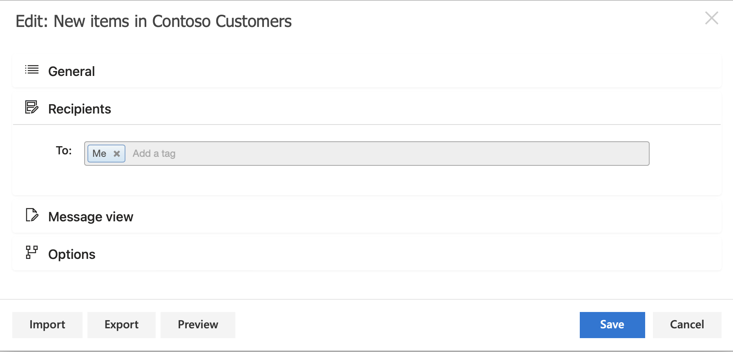Click the Recipients header label
The width and height of the screenshot is (733, 352).
pyautogui.click(x=80, y=109)
